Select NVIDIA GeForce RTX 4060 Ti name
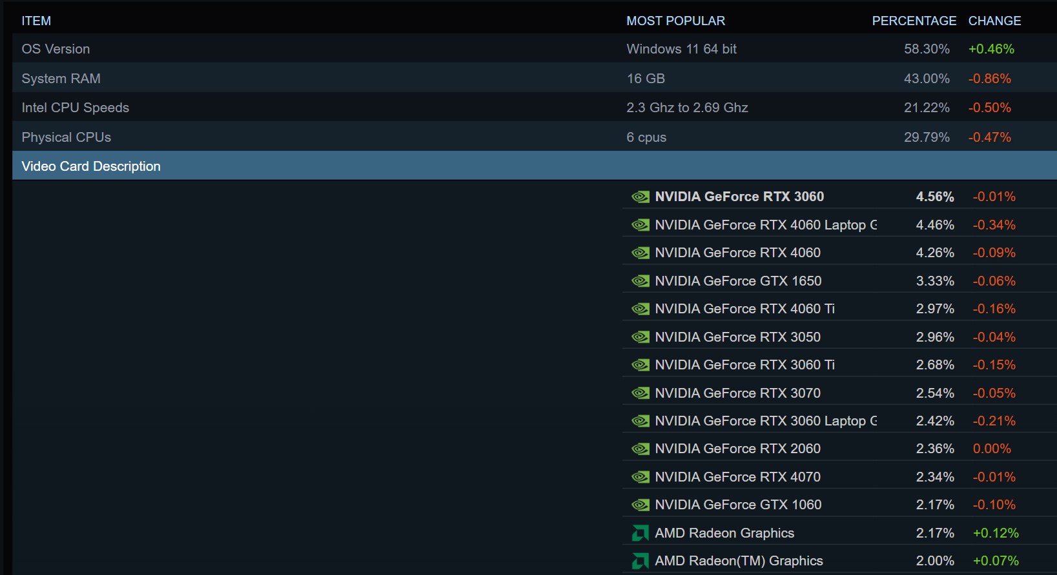 pyautogui.click(x=744, y=309)
